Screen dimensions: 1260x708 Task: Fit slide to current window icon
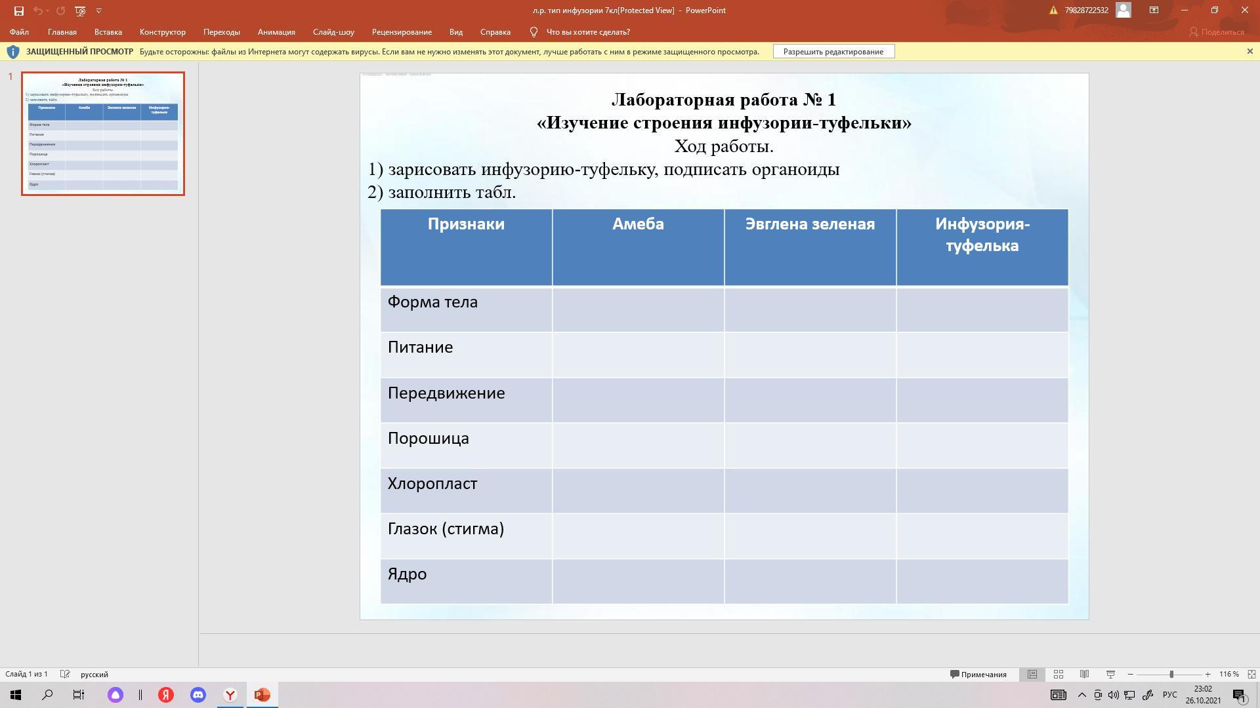pos(1251,674)
